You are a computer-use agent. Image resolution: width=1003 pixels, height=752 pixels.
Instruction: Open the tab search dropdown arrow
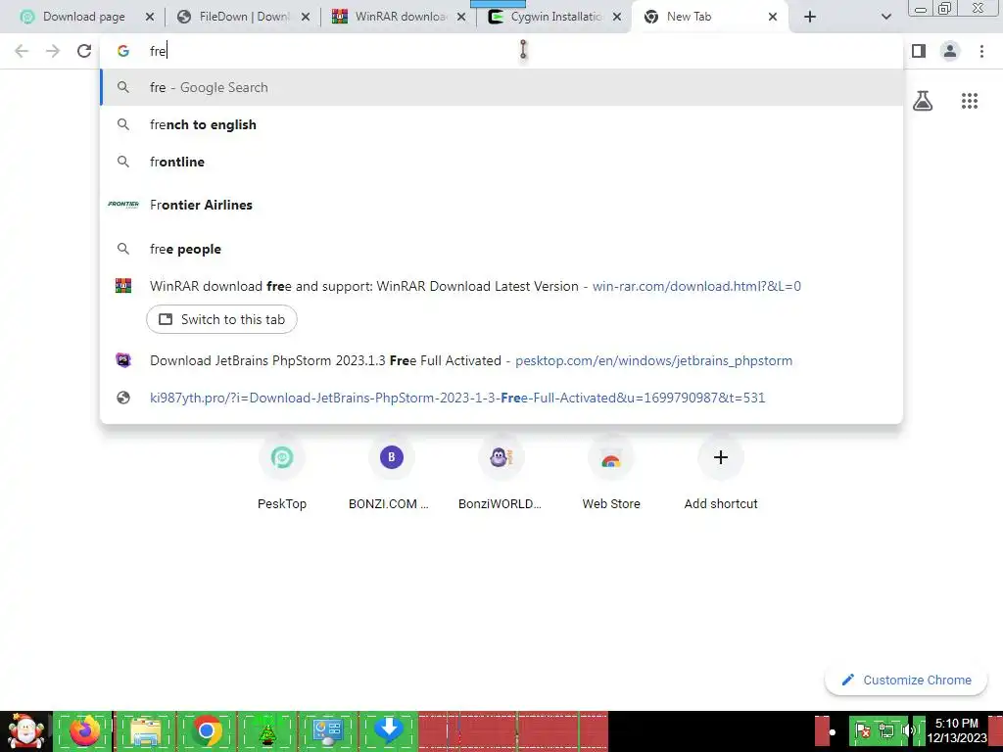tap(885, 18)
